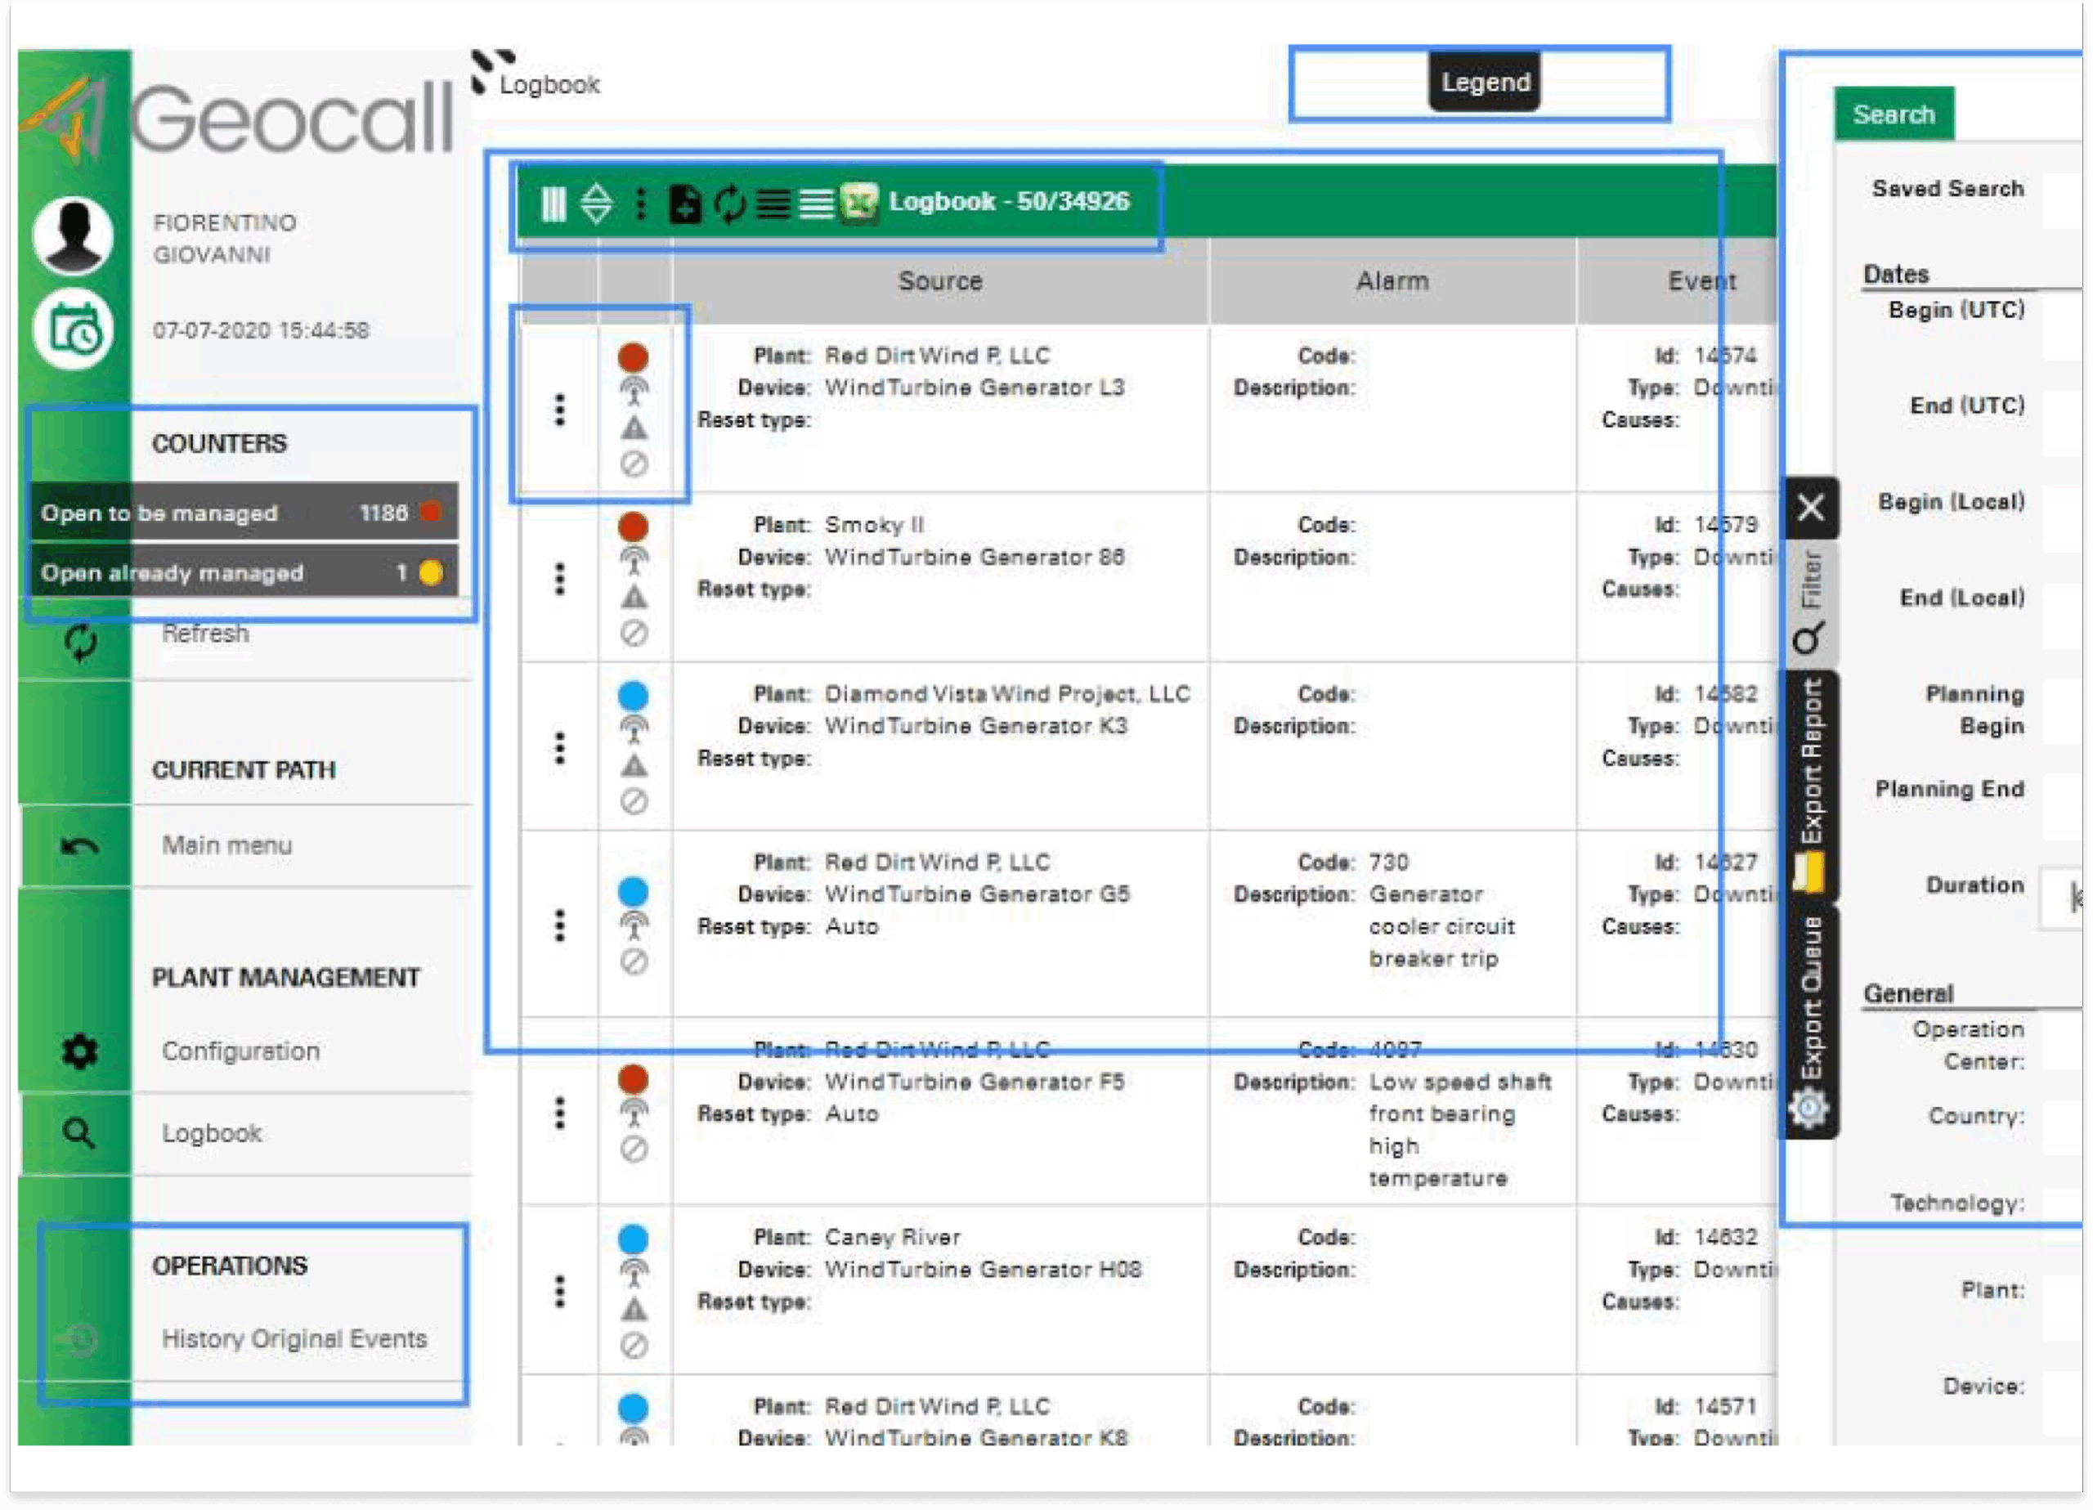Open the user profile avatar
The image size is (2093, 1510).
click(73, 236)
